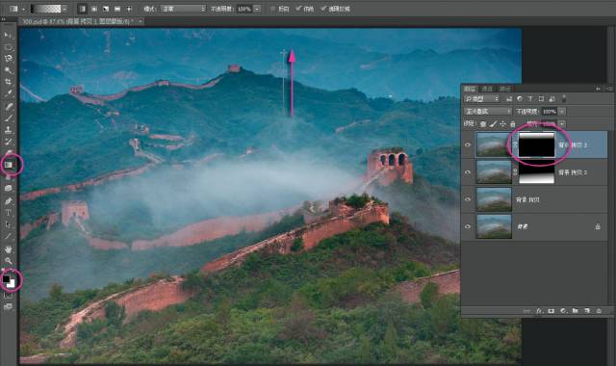Open Layers panel flyout menu
Image resolution: width=616 pixels, height=366 pixels.
click(x=609, y=89)
